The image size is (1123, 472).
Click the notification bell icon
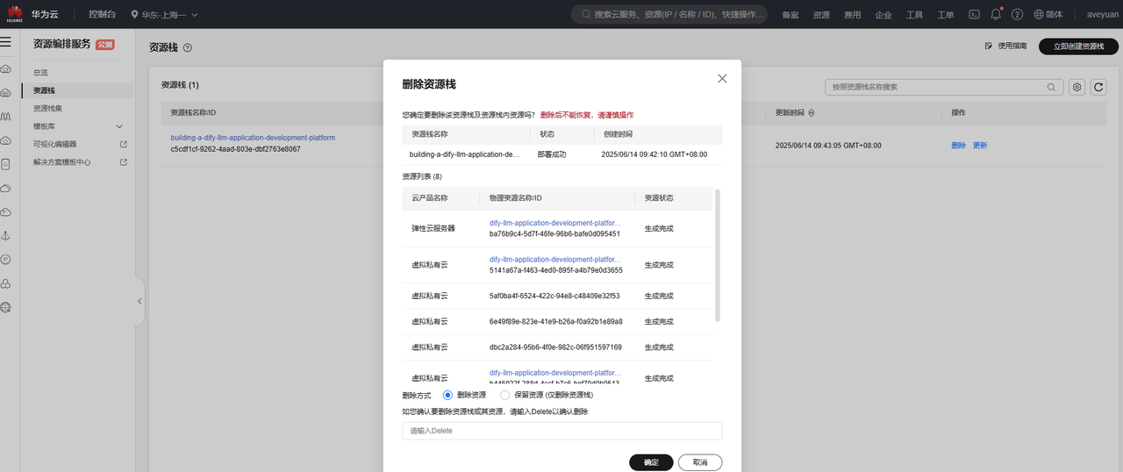coord(996,15)
